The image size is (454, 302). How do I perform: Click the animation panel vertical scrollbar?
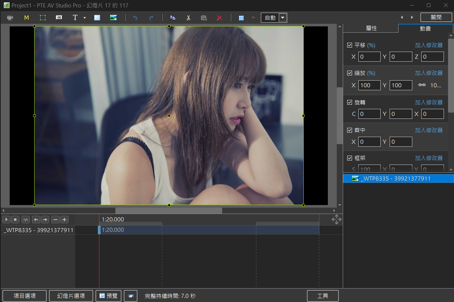tap(451, 76)
